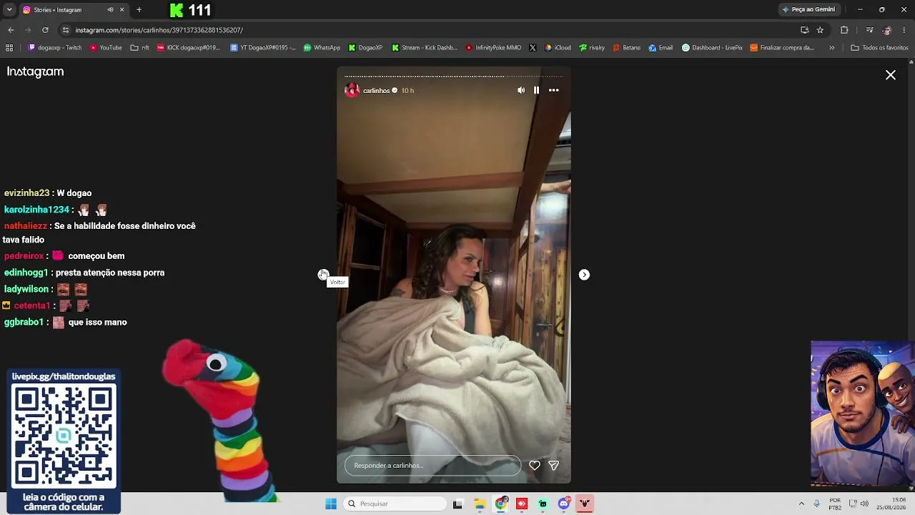Open the microphone tray icon
Image resolution: width=915 pixels, height=515 pixels.
click(817, 504)
